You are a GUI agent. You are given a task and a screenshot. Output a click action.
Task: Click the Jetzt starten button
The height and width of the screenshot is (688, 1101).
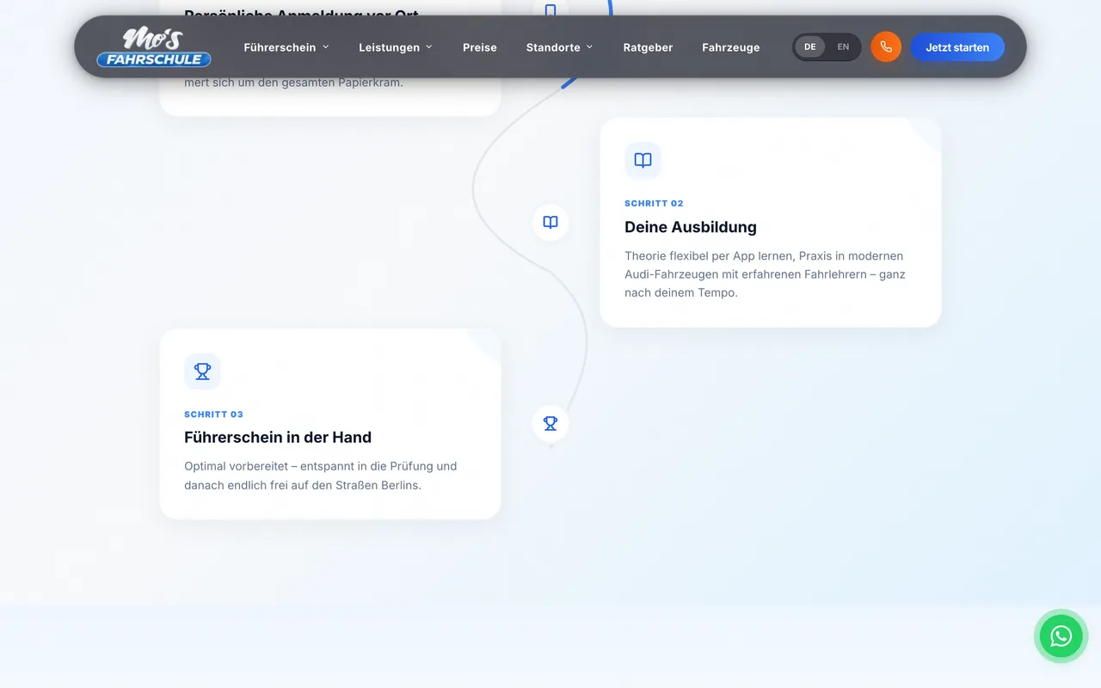click(x=957, y=47)
